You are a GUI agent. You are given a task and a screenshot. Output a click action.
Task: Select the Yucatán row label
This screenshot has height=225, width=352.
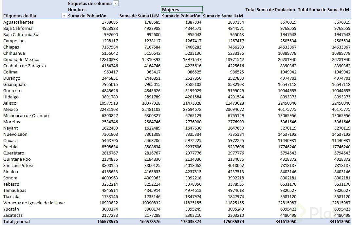coord(11,209)
